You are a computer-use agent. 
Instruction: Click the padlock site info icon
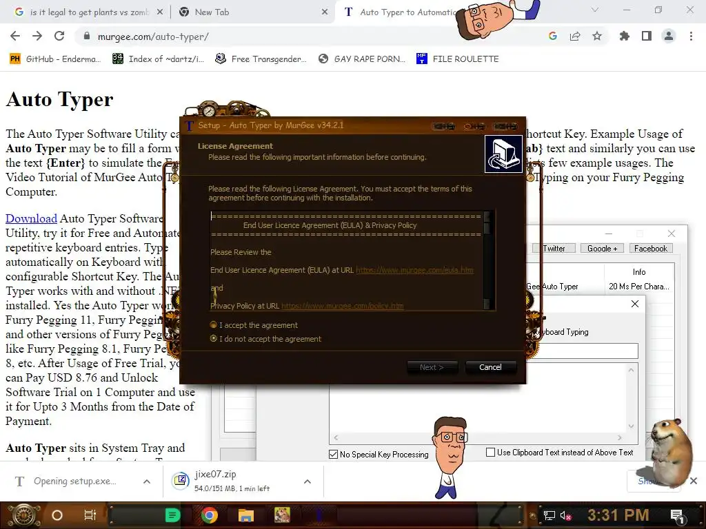87,37
